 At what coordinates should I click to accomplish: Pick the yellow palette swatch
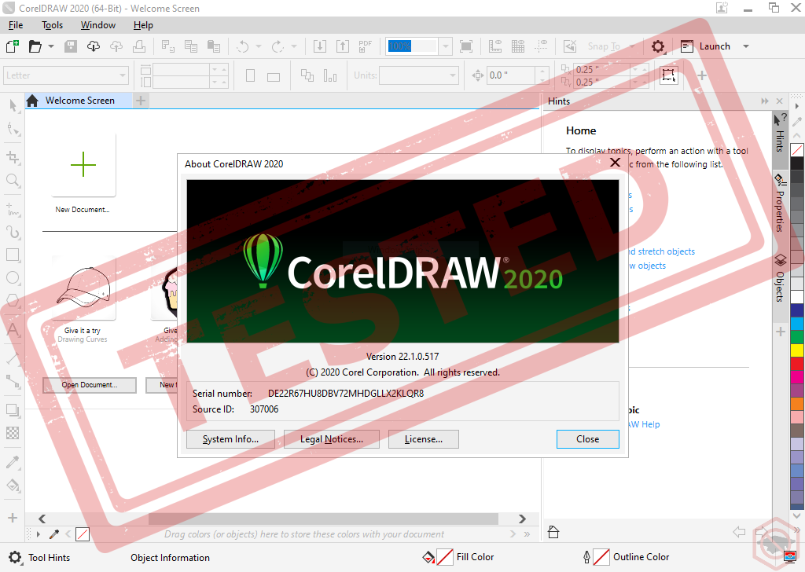tap(797, 350)
